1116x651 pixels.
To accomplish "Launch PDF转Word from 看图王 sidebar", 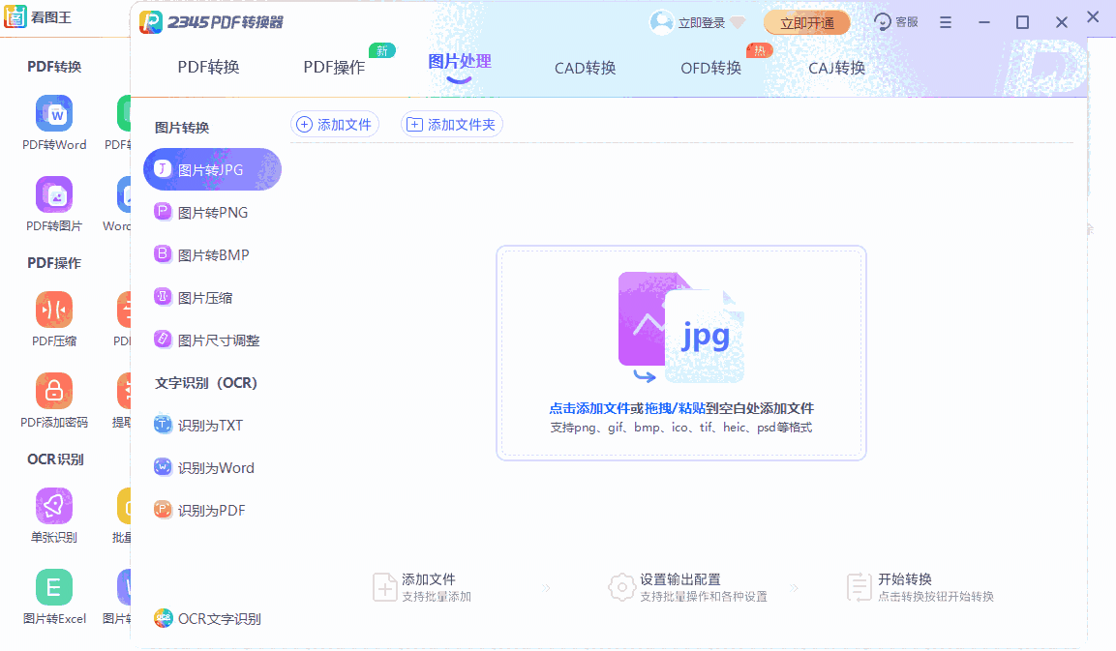I will pyautogui.click(x=54, y=123).
